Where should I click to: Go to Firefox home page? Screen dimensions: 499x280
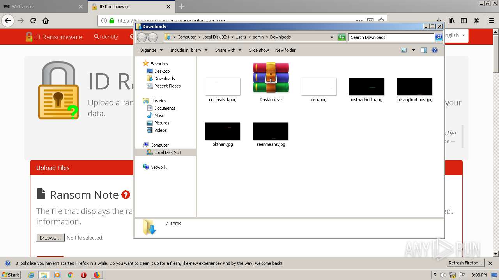coord(46,21)
